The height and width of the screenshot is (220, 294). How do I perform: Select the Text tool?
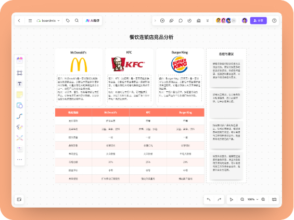(x=19, y=84)
